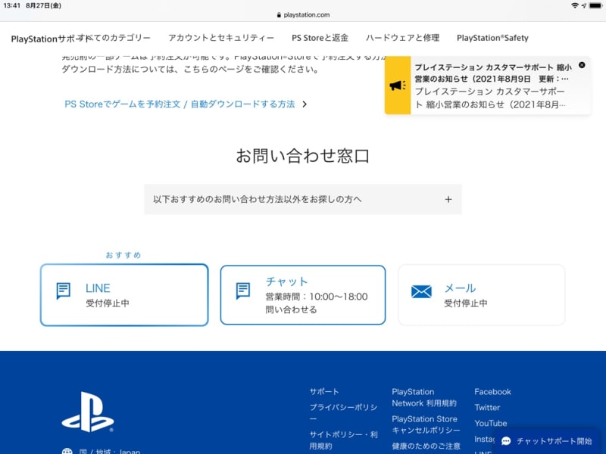The width and height of the screenshot is (606, 454).
Task: Click chevron beside the 予約注文 link
Action: [x=305, y=104]
